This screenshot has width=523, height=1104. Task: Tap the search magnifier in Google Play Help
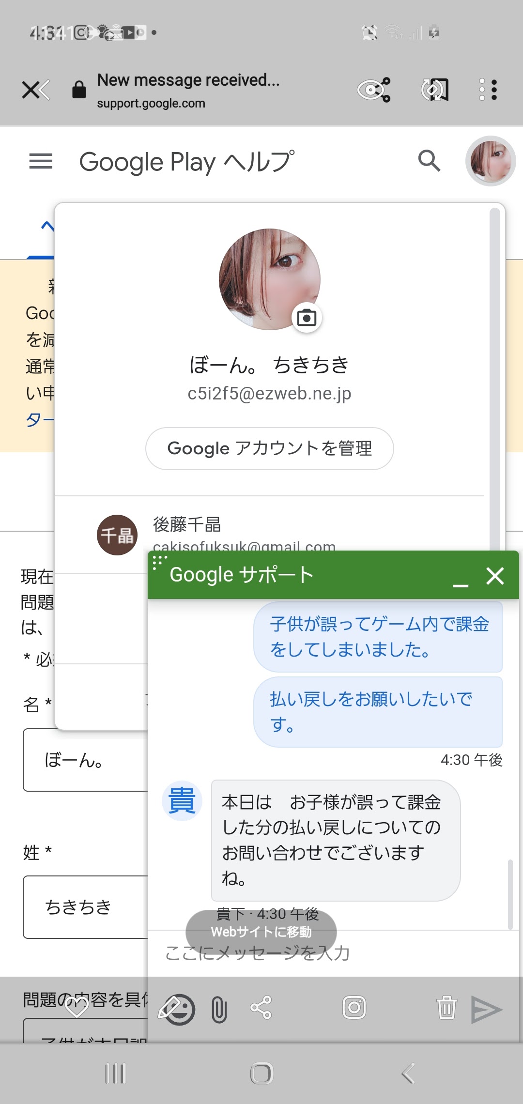coord(429,161)
